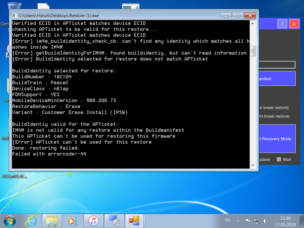Click the blue Recovery Mode button
The width and height of the screenshot is (304, 228).
pos(277,139)
